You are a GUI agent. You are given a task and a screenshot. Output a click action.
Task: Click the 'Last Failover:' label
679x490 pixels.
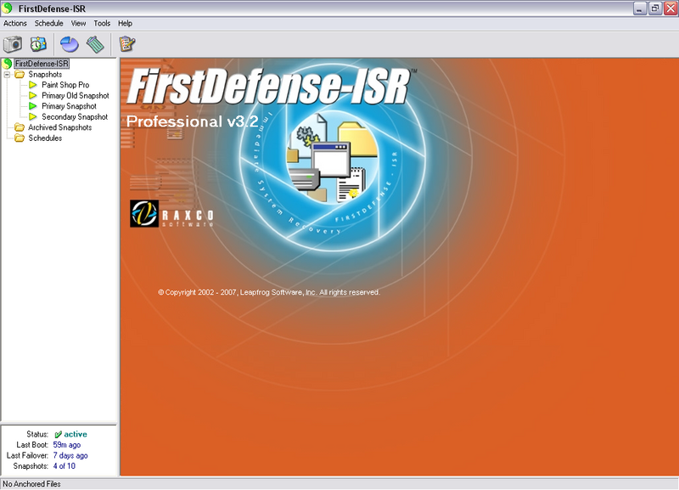pyautogui.click(x=27, y=455)
